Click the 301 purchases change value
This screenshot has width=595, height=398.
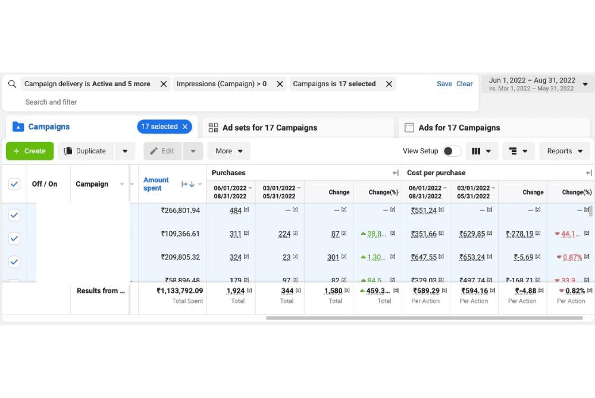click(333, 257)
